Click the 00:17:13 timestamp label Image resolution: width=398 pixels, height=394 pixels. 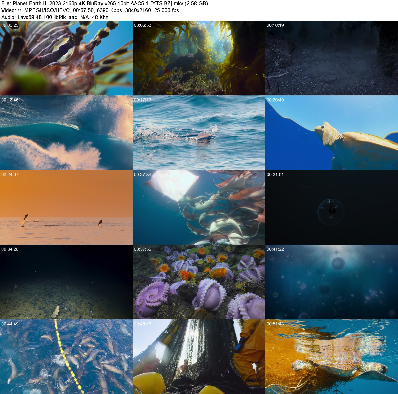142,100
